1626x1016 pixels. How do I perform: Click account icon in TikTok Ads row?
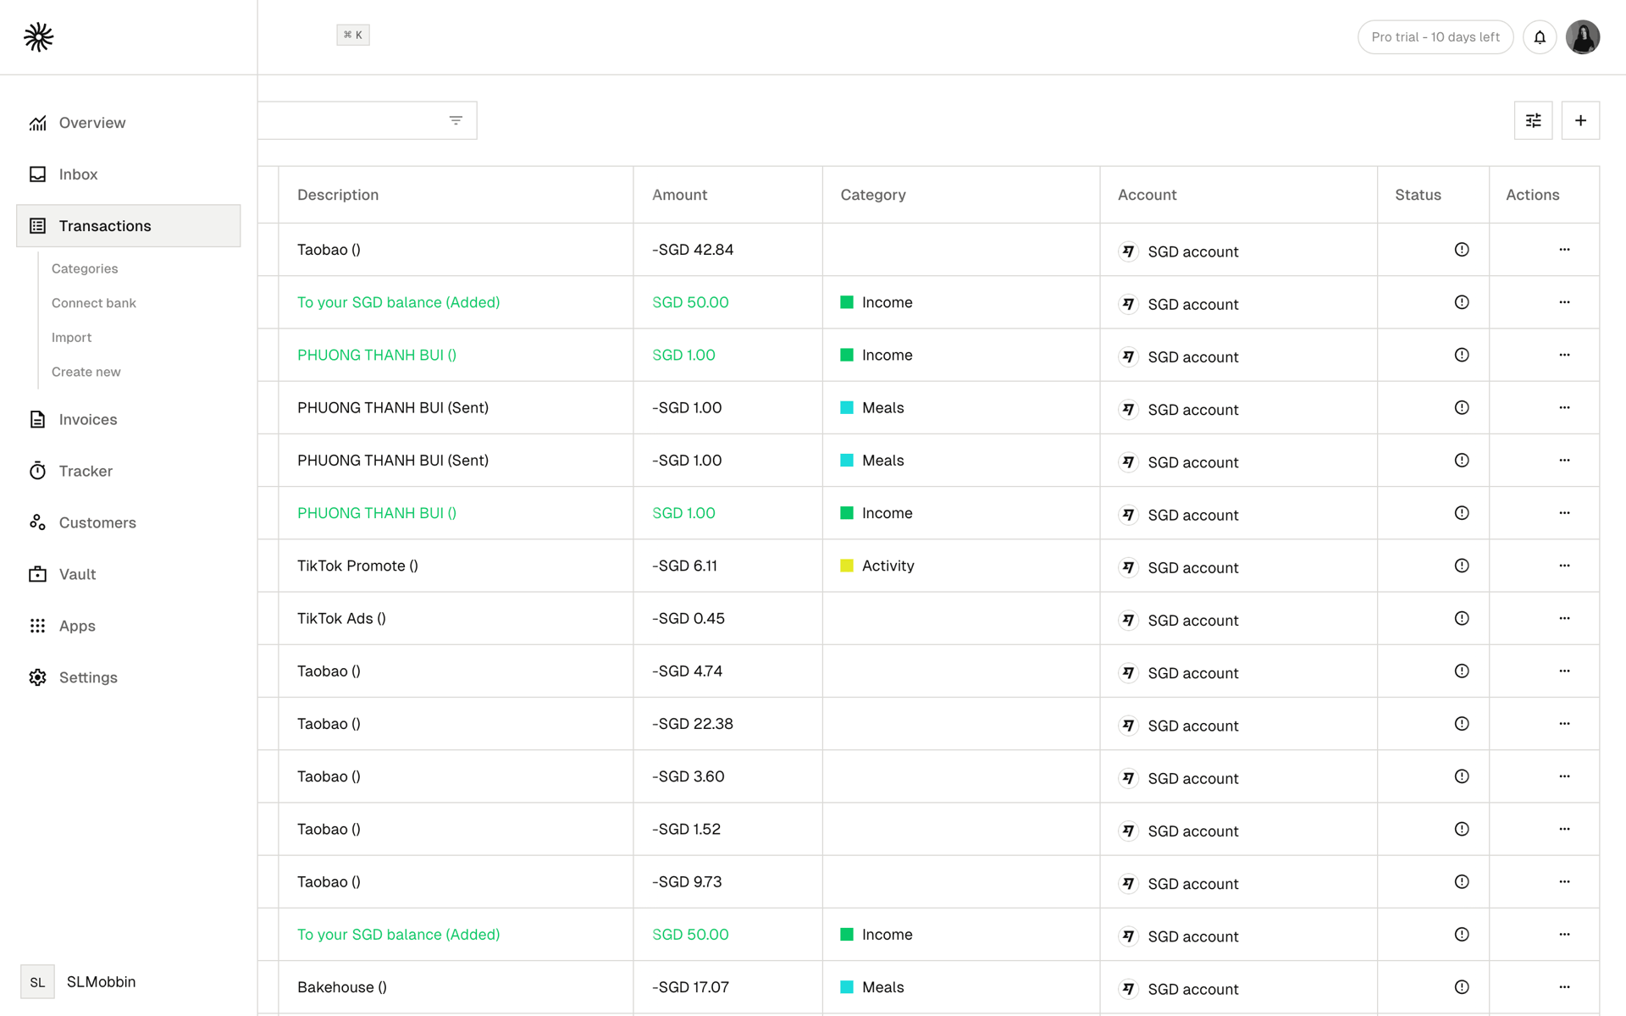[1128, 620]
